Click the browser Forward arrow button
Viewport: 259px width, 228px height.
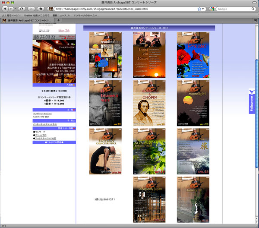(x=11, y=9)
